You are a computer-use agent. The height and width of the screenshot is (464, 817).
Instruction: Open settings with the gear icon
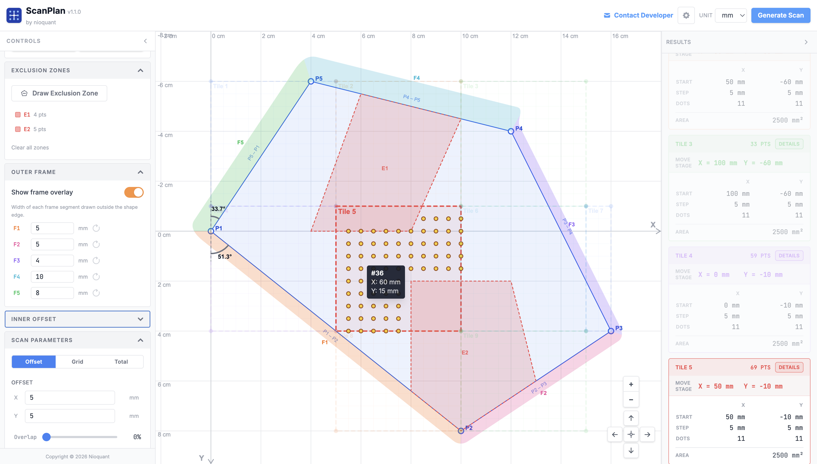tap(686, 15)
